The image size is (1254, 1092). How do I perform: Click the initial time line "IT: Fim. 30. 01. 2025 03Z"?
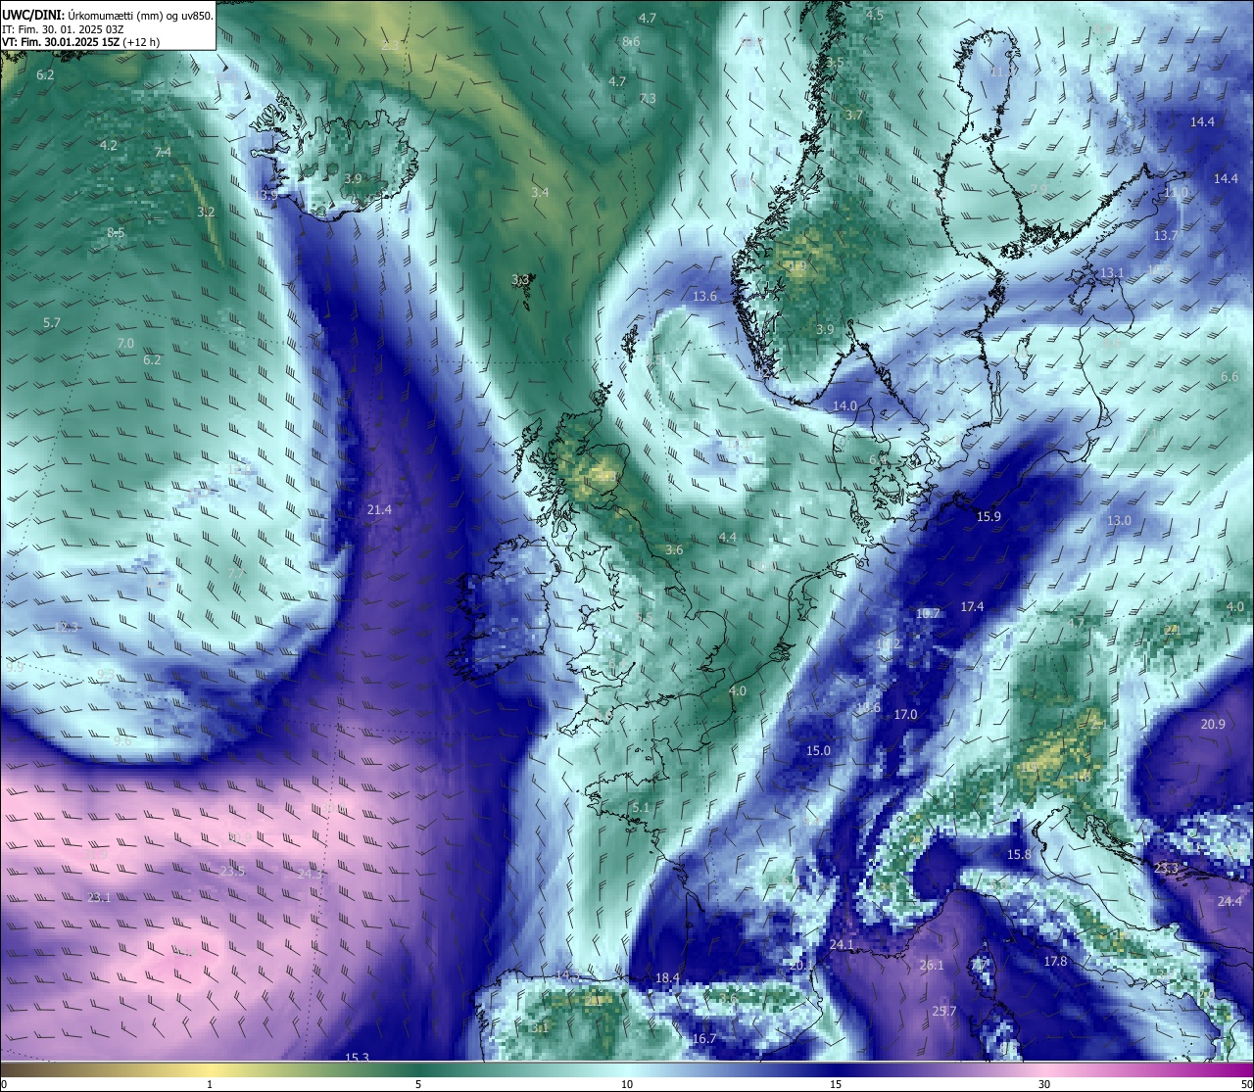pyautogui.click(x=63, y=29)
